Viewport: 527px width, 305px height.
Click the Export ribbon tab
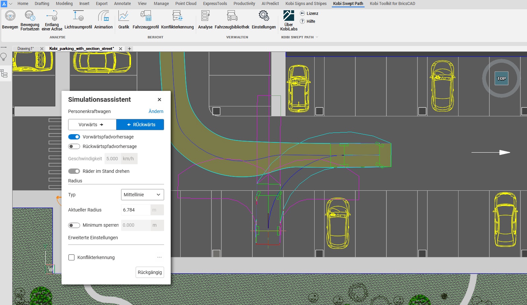102,4
